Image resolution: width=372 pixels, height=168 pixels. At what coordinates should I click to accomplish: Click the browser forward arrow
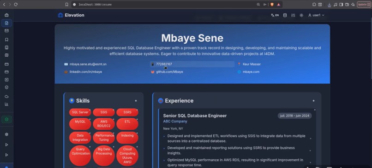(x=10, y=4)
